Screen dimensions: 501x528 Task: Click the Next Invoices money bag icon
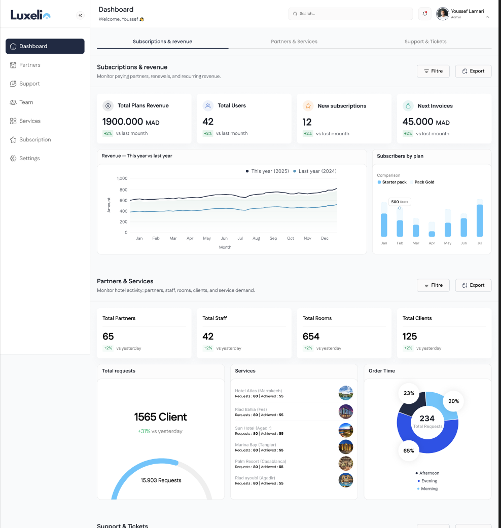click(x=408, y=106)
